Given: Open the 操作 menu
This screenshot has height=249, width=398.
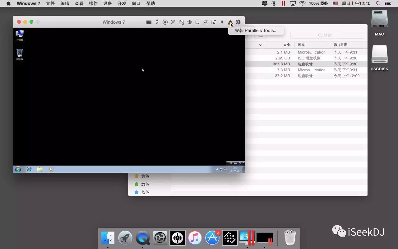Looking at the screenshot, I should tap(93, 3).
